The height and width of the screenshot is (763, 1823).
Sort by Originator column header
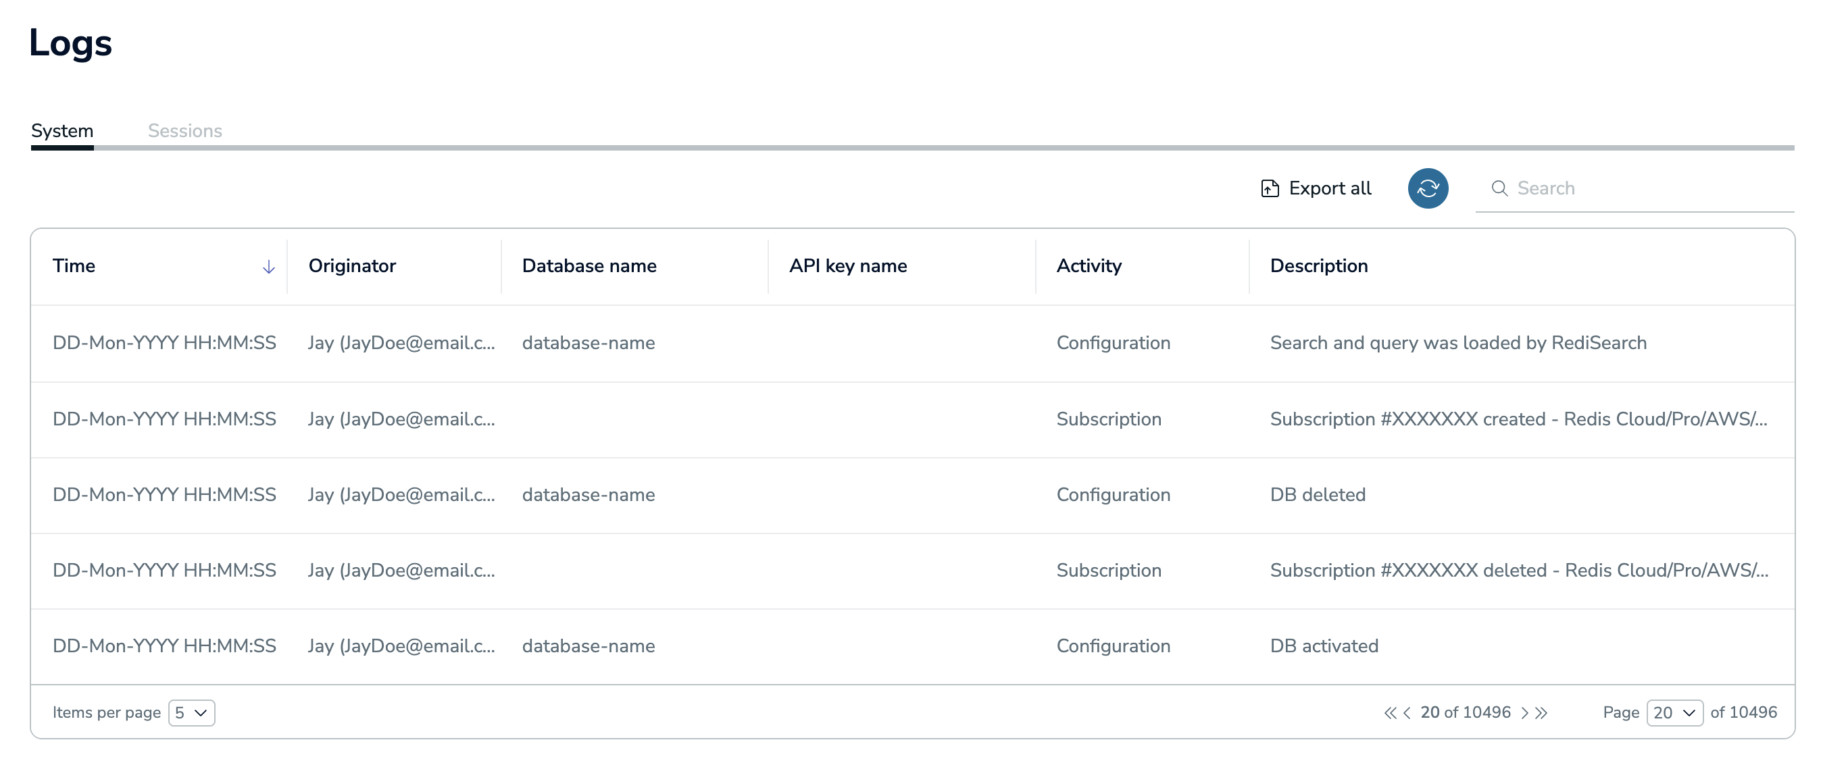click(352, 266)
